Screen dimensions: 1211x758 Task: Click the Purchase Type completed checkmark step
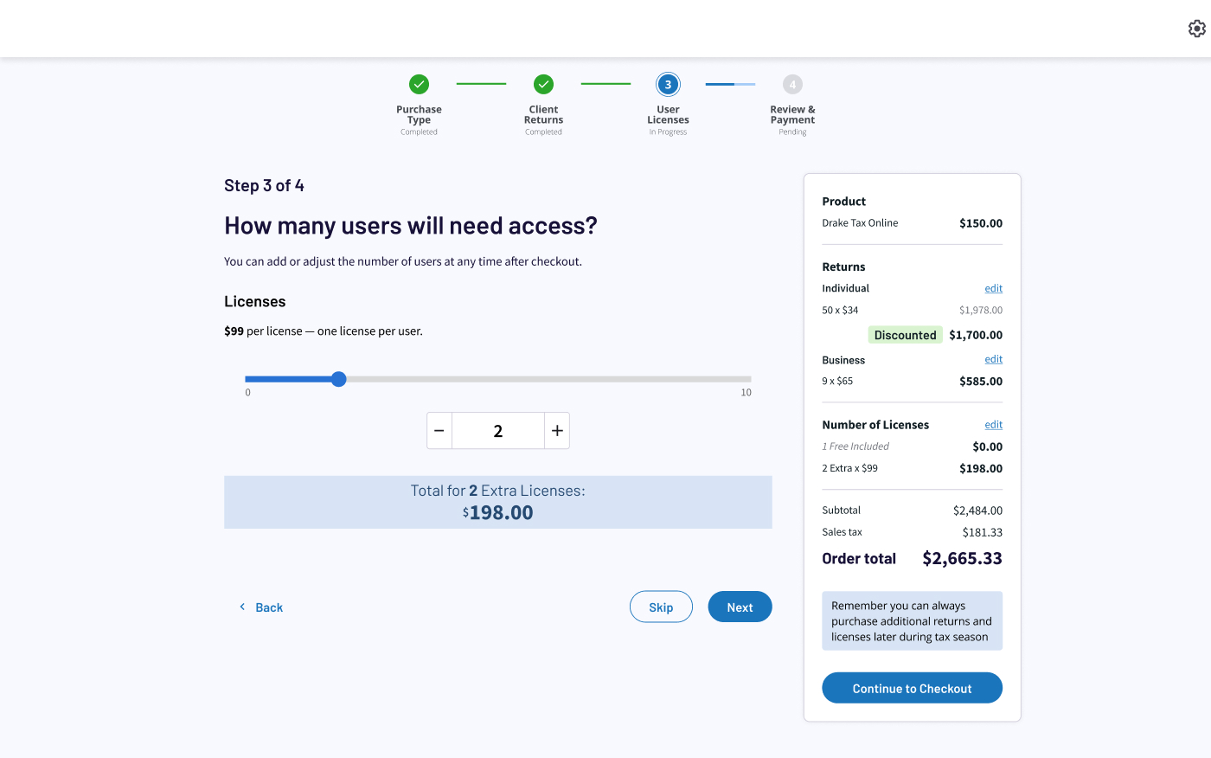[x=419, y=84]
